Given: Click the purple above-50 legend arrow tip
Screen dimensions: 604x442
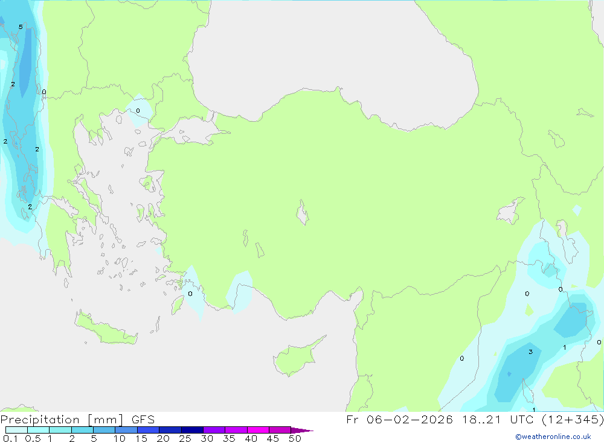Looking at the screenshot, I should [302, 430].
